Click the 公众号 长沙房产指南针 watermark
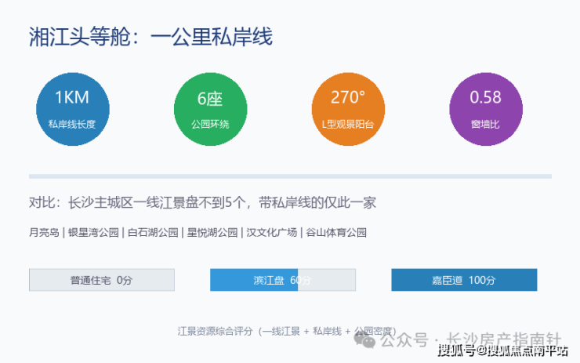The width and height of the screenshot is (580, 363). pos(458,339)
